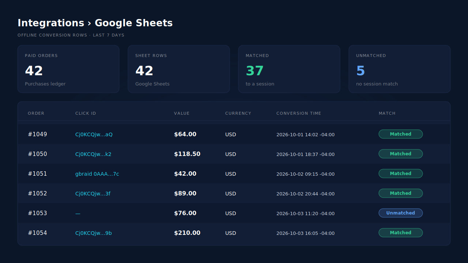
Task: Click the value $89.00
Action: (185, 193)
